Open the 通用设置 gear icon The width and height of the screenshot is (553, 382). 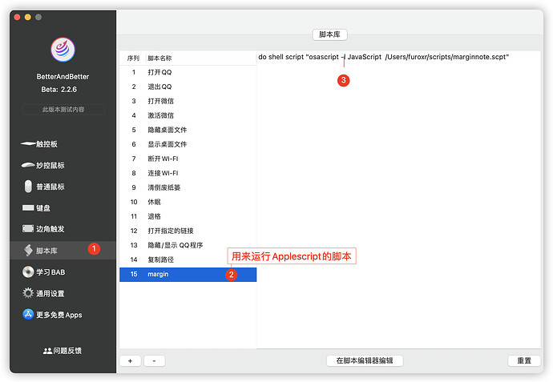(x=28, y=293)
